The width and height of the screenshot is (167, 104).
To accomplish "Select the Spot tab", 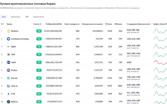I will 4,17.
